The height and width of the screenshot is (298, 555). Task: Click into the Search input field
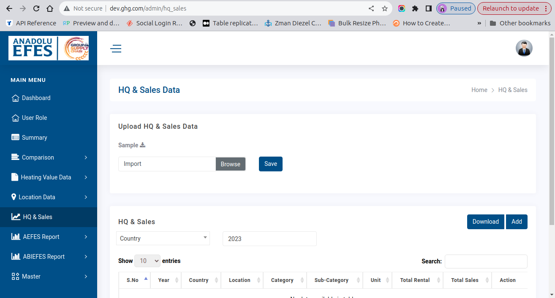(x=486, y=261)
